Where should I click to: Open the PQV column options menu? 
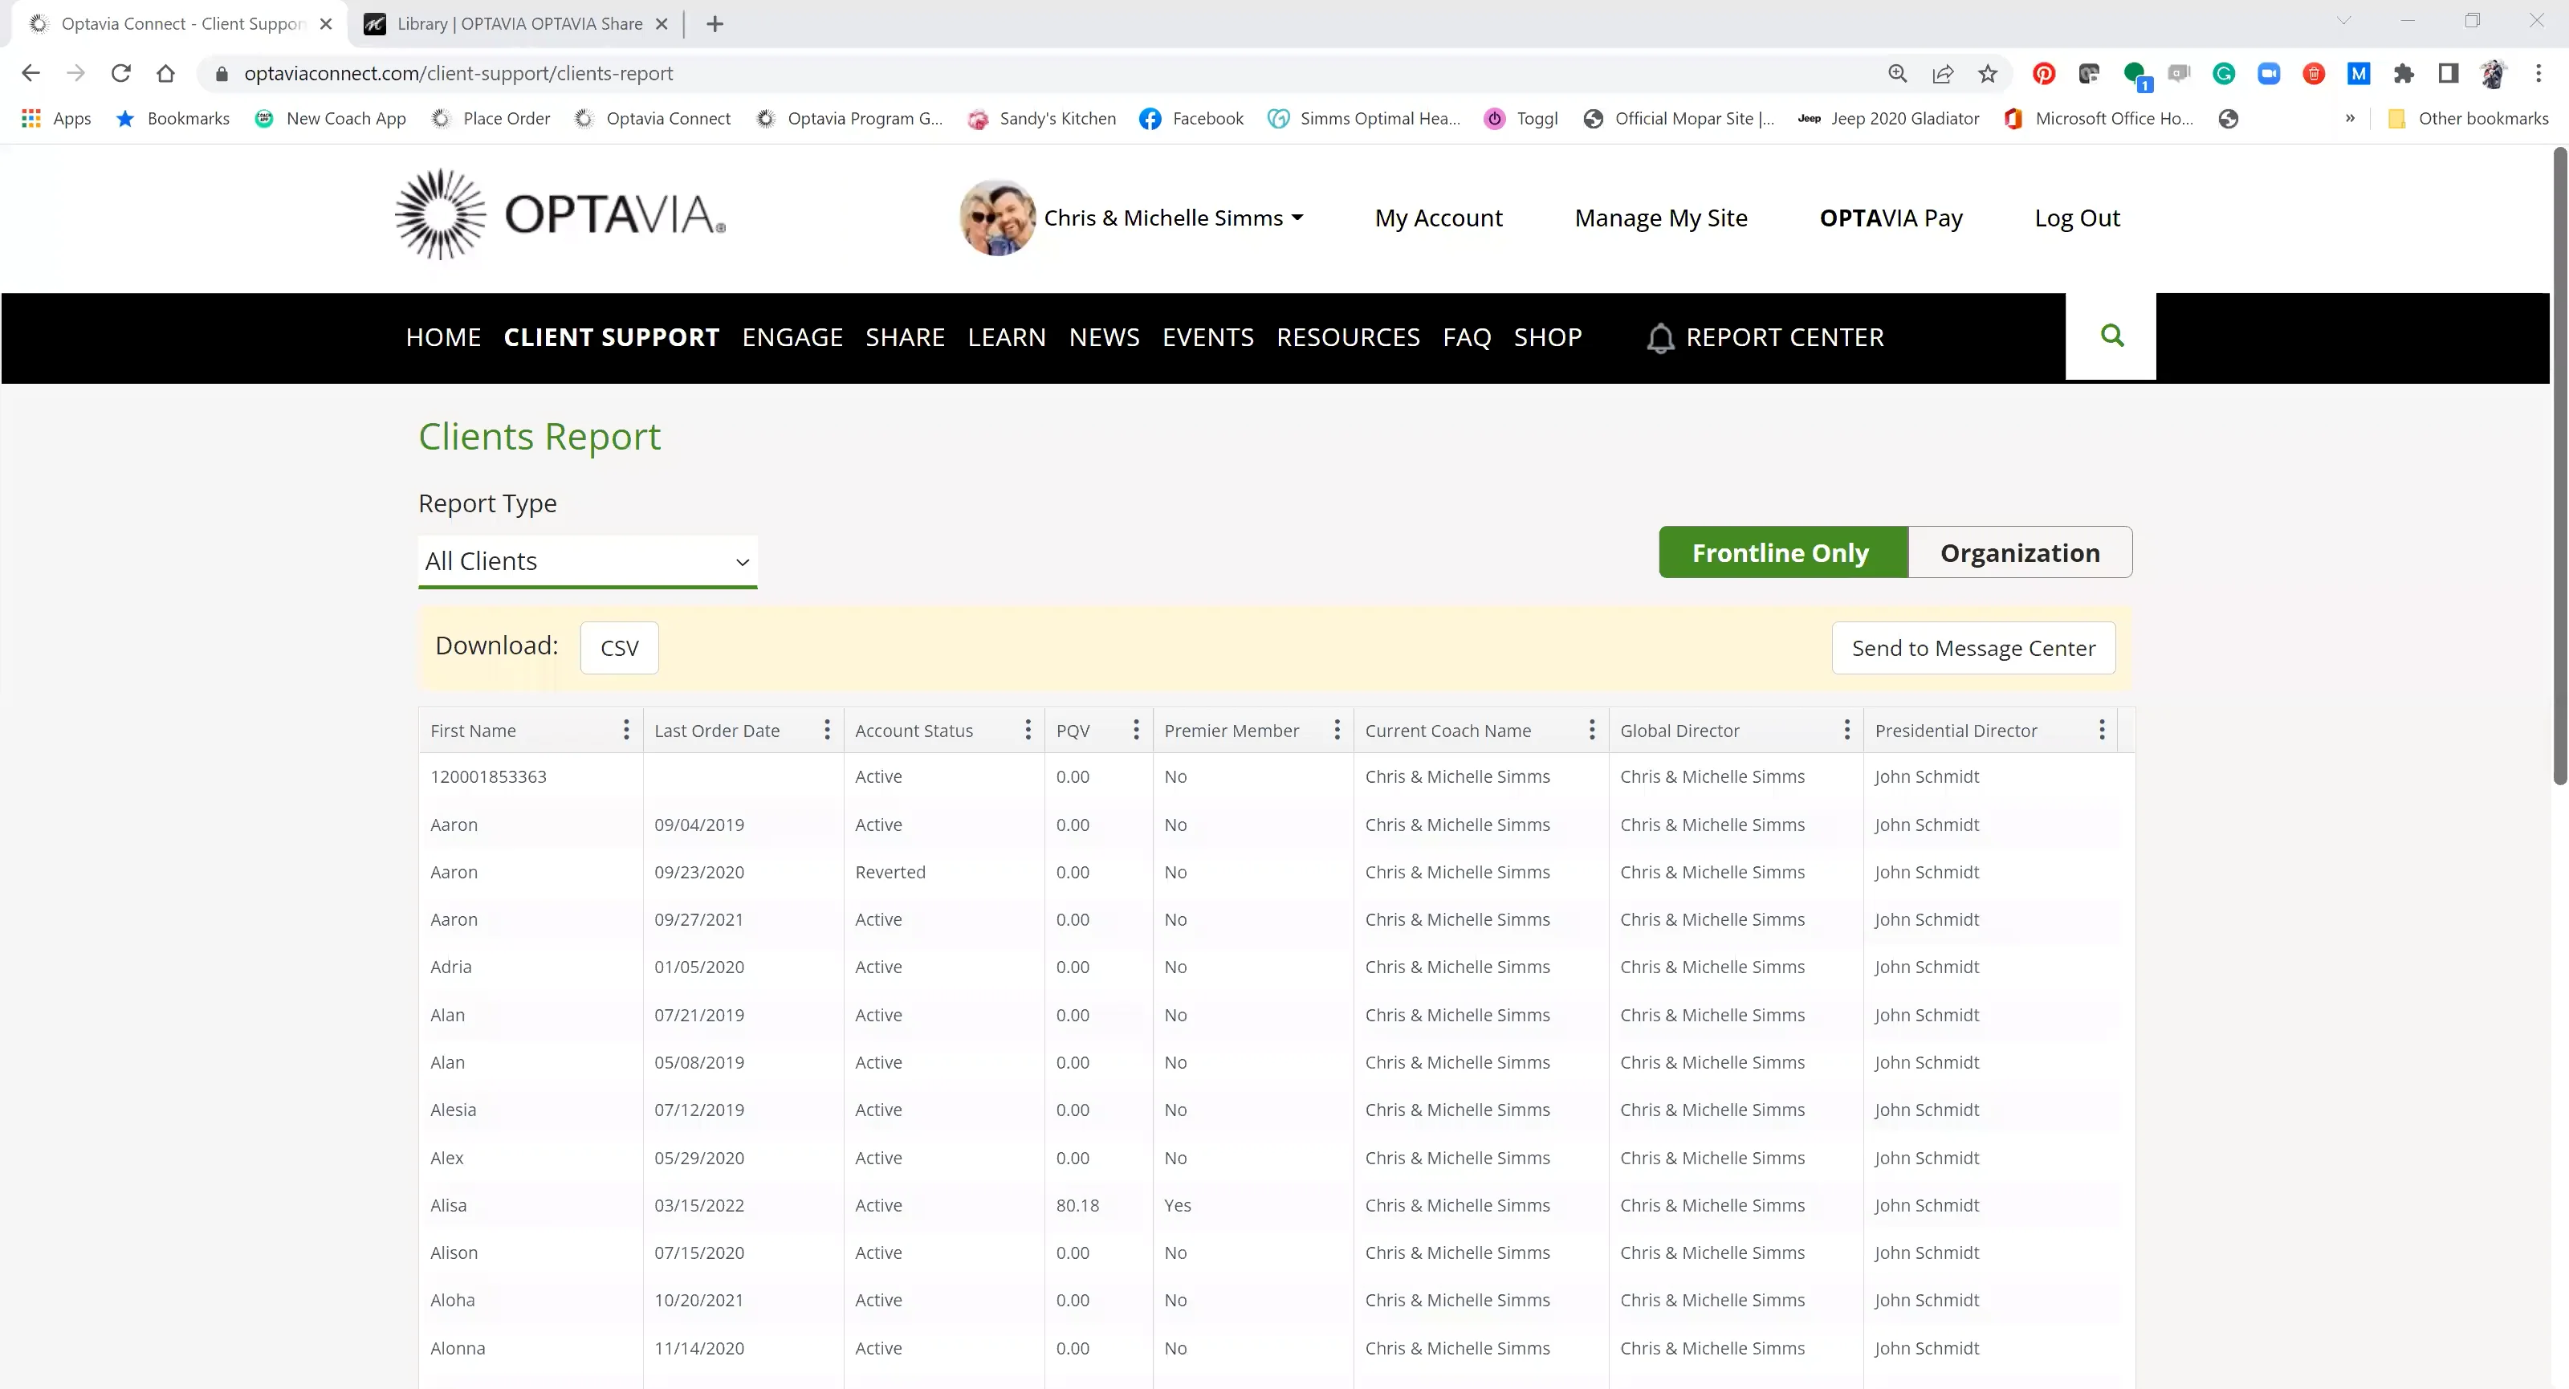click(x=1136, y=730)
